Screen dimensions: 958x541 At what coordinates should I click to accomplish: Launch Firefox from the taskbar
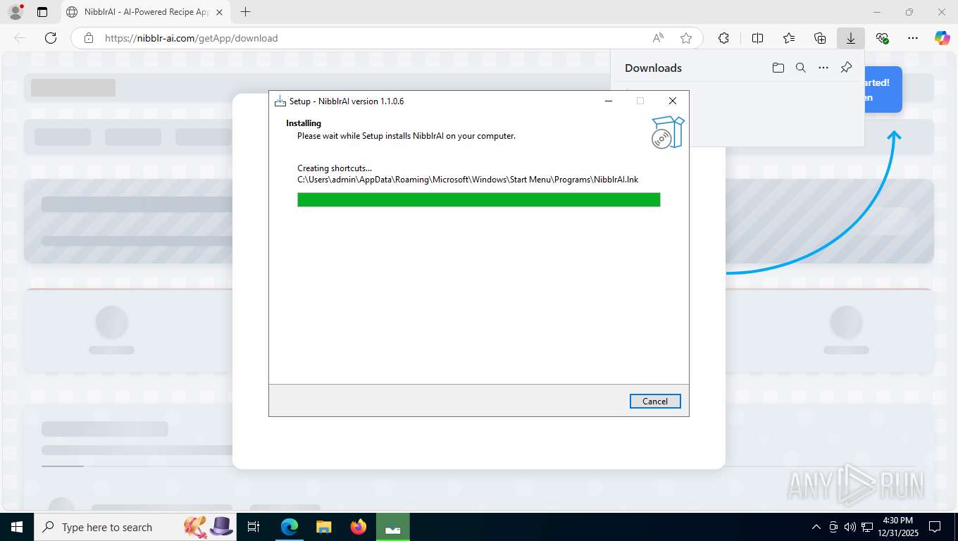click(359, 527)
